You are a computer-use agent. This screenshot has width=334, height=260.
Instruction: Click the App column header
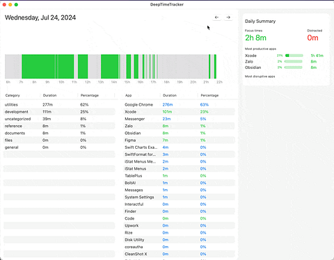tap(129, 95)
